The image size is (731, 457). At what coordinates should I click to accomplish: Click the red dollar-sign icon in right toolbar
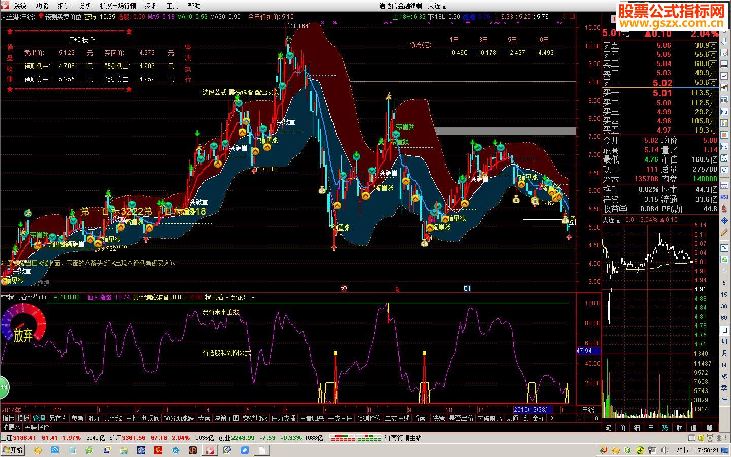point(724,209)
